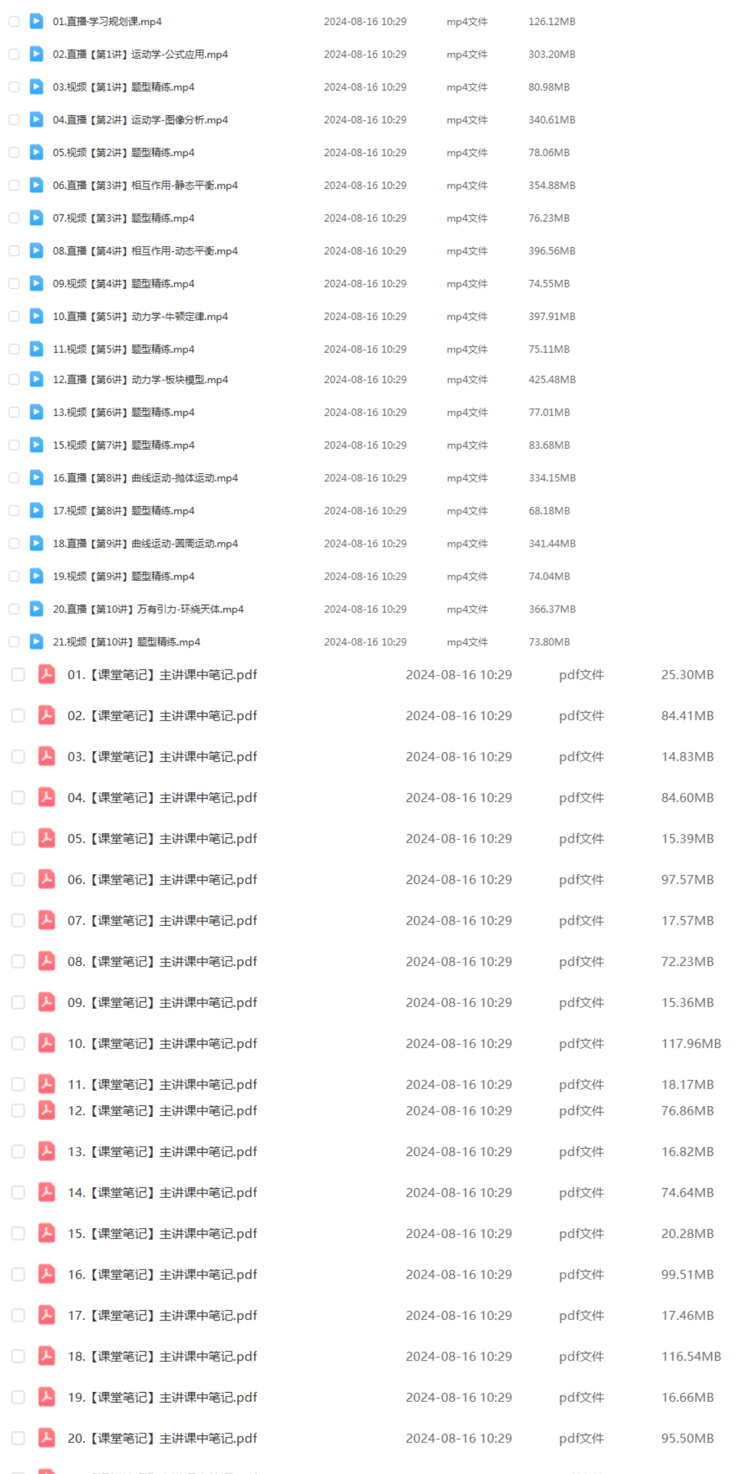
Task: Open file 04.直播【第2讲】运动学-图像分析.mp4
Action: (x=140, y=119)
